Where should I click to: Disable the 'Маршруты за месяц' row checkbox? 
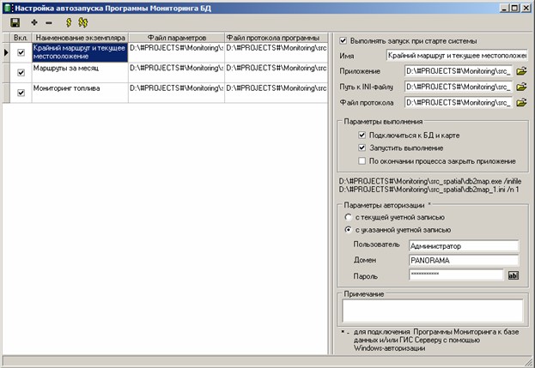coord(21,74)
